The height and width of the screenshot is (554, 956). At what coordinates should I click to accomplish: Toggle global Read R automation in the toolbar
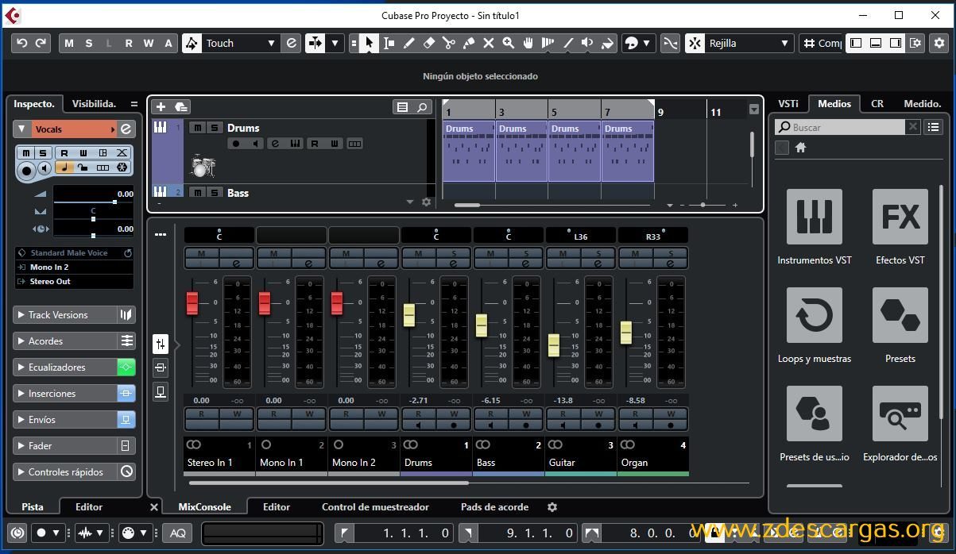point(129,43)
